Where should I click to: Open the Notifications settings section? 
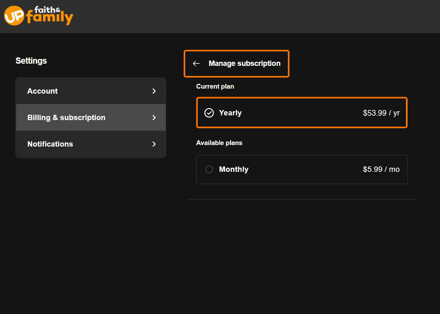[91, 144]
